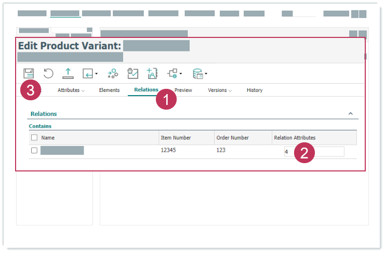Switch to the Elements tab
The image size is (385, 253).
[x=109, y=90]
